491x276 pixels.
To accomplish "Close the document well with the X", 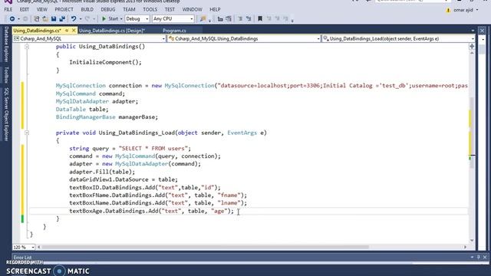I will (x=483, y=31).
